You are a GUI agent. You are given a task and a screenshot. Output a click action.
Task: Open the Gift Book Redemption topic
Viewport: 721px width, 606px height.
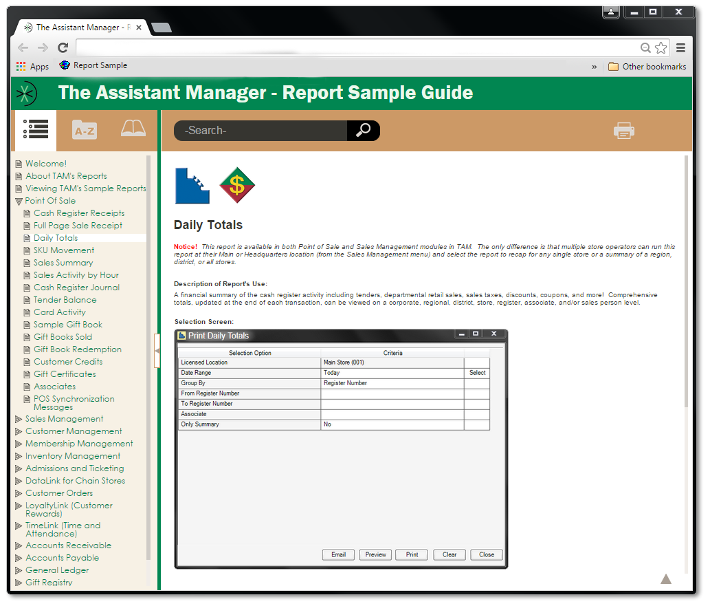coord(78,349)
